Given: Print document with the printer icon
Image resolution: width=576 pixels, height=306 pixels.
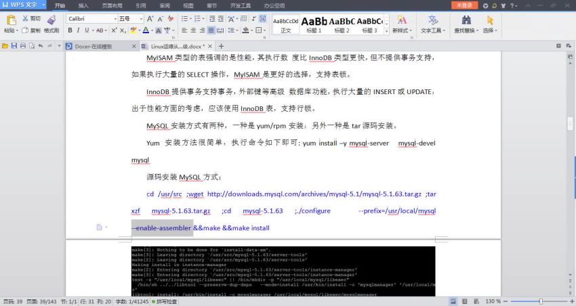Looking at the screenshot, I should point(23,46).
